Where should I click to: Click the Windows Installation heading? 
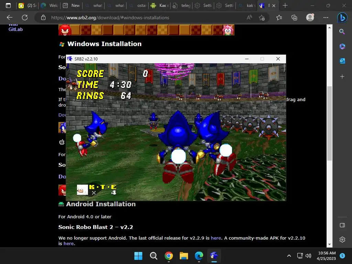[x=104, y=44]
